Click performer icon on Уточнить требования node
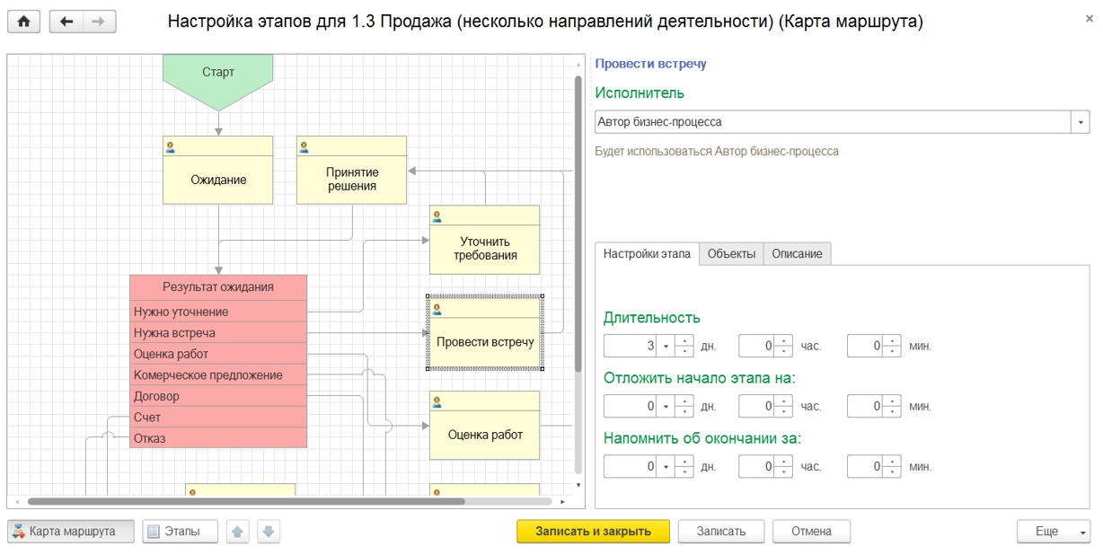 point(437,216)
